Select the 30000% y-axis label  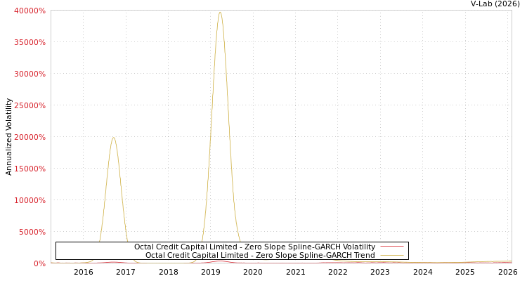coord(30,74)
